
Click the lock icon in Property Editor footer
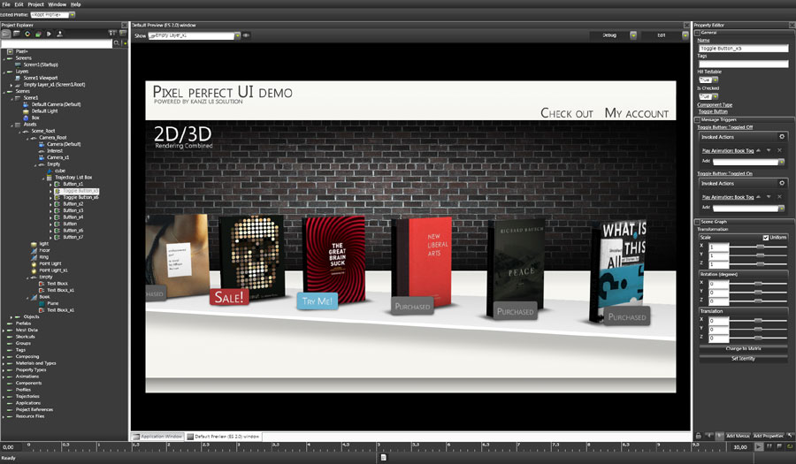click(699, 436)
